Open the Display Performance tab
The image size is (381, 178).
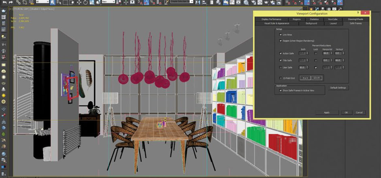click(271, 19)
